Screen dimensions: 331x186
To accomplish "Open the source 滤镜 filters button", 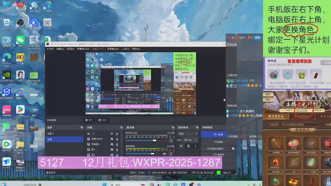I will coord(102,120).
